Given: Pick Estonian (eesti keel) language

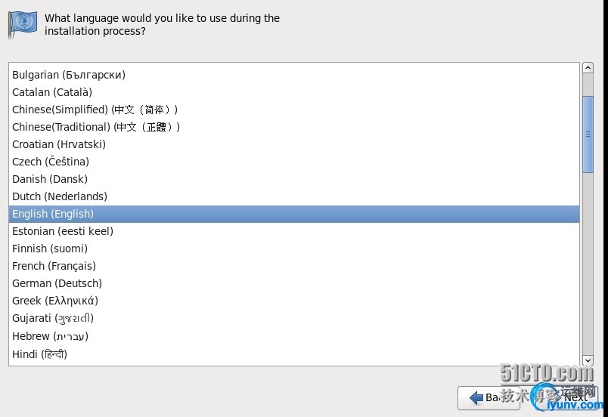Looking at the screenshot, I should (63, 231).
